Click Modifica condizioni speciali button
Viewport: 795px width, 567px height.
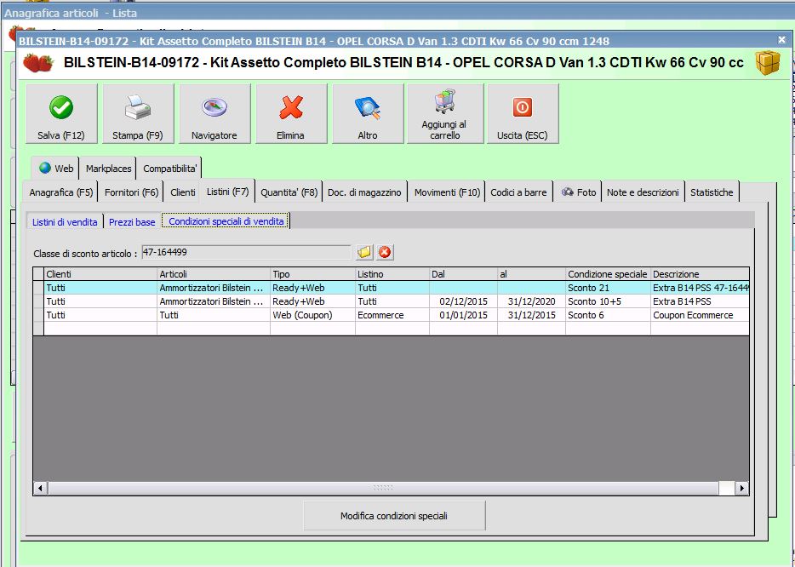point(394,516)
